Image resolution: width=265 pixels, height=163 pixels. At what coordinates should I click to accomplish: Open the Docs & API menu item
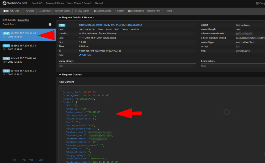(x=37, y=3)
